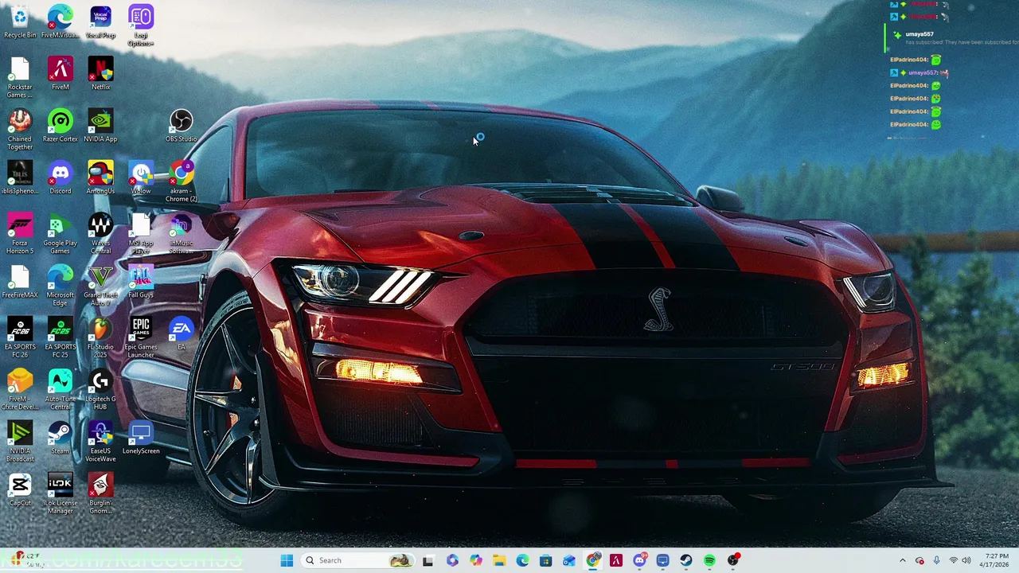Launch the LonelyScreen desktop shortcut
Screen dimensions: 1019x573
pos(141,438)
